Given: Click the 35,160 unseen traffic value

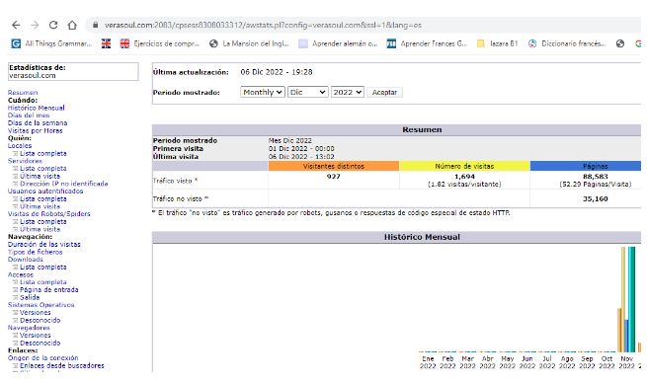Looking at the screenshot, I should tap(595, 198).
